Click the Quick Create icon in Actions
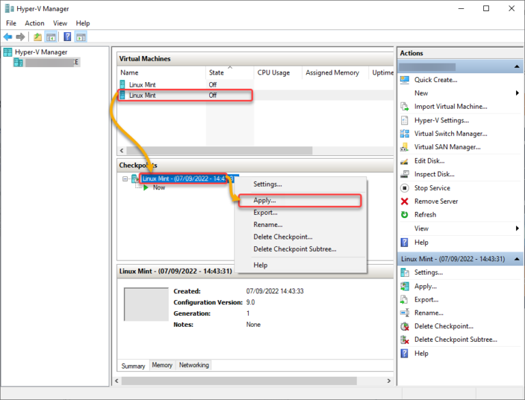 click(x=404, y=80)
